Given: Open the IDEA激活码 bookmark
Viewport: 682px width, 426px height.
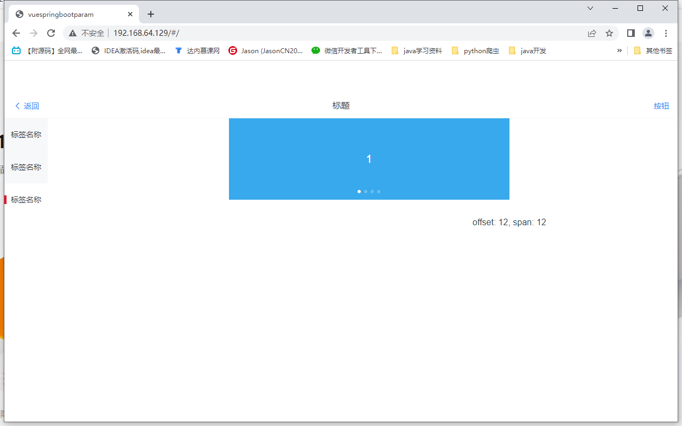Looking at the screenshot, I should (129, 50).
